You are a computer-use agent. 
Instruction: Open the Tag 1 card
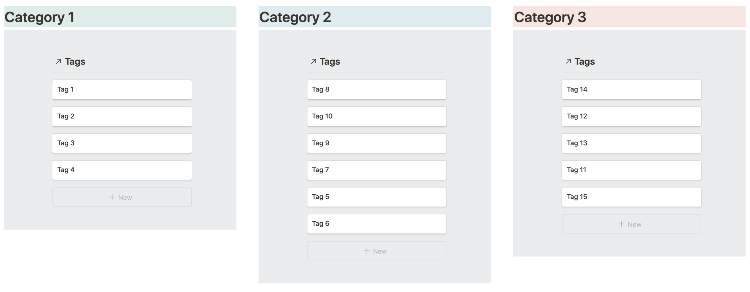[x=122, y=89]
